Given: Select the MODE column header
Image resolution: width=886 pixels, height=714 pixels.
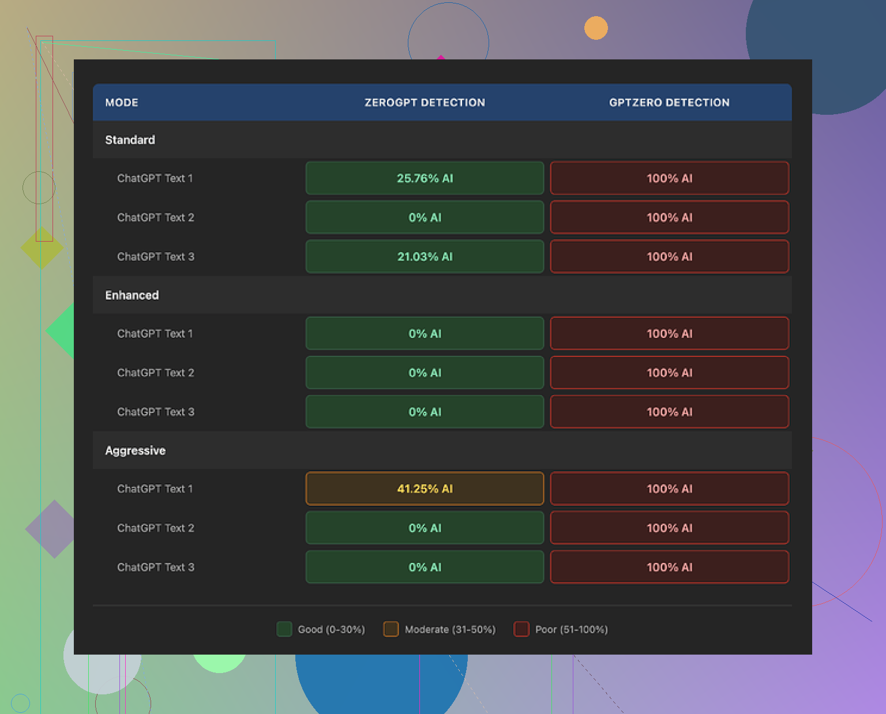Looking at the screenshot, I should click(x=122, y=103).
